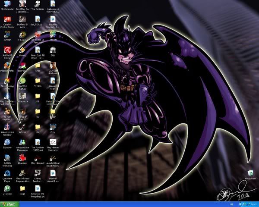Launch Aliens versus Predator
259x207 pixels.
[x=7, y=130]
